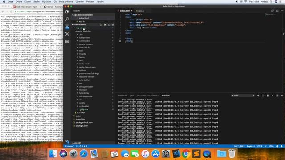Click Collapse All icon in RTSP-STREAM header
Viewport: 285px width, 160px height.
coord(113,25)
